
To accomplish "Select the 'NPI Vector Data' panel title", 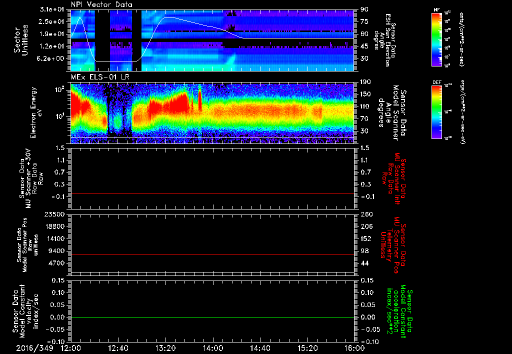I will coord(101,4).
